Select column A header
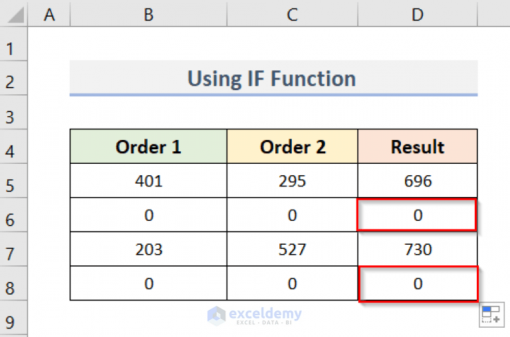 [49, 14]
